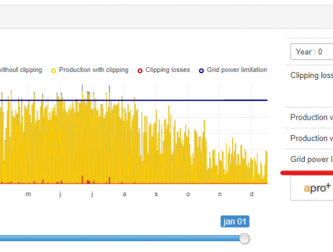Click the first Production row in side panel
The width and height of the screenshot is (333, 252).
[x=309, y=118]
